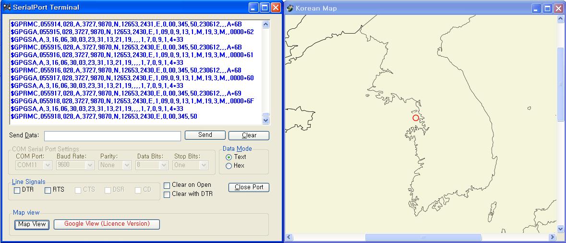Click the $GPGGA line ending 0000*61
Viewport: 566px width, 243px height.
click(132, 55)
